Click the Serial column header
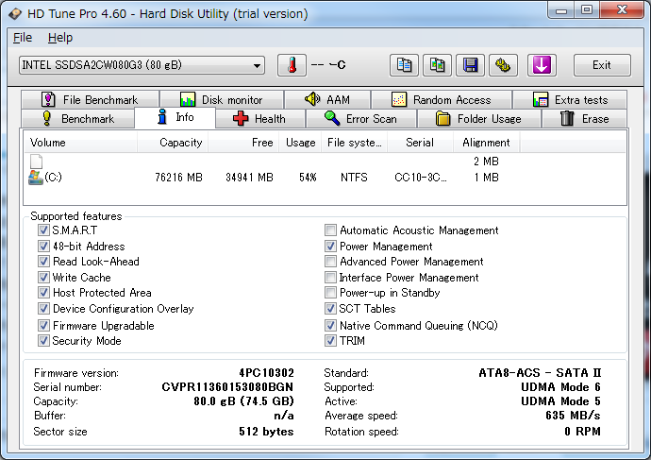 tap(420, 143)
